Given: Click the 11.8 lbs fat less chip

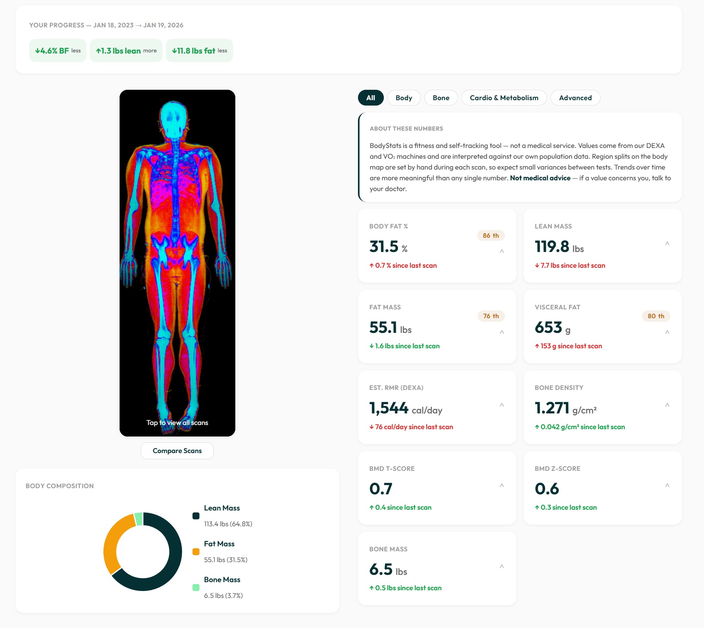Looking at the screenshot, I should click(x=199, y=50).
